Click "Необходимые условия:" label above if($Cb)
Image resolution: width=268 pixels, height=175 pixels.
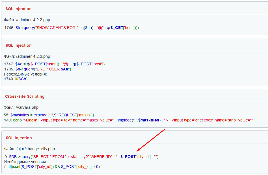click(25, 74)
